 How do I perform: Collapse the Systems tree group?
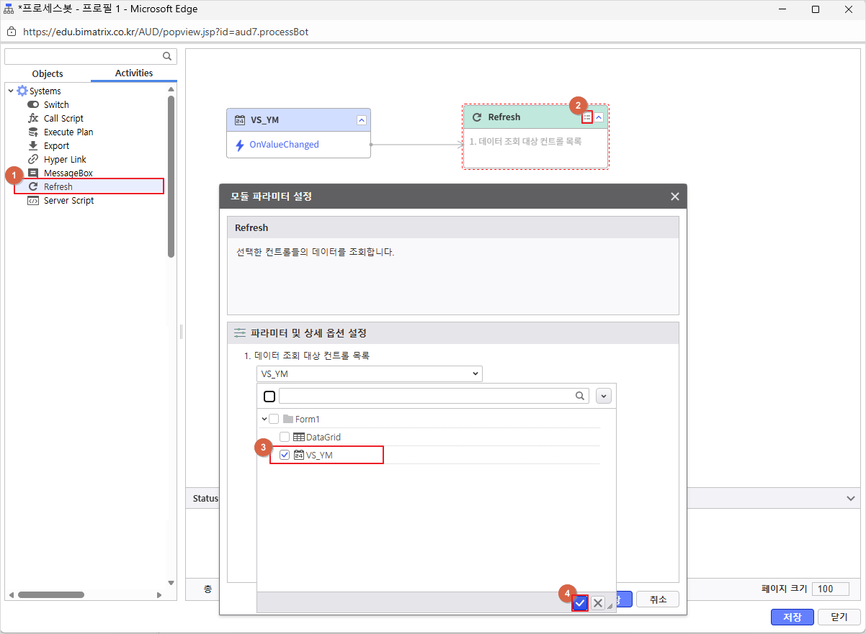pyautogui.click(x=11, y=91)
